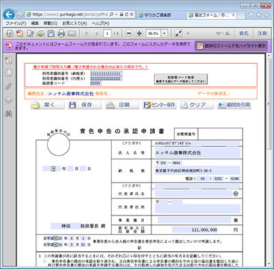Open the browser settings gear icon
Viewport: 274px width, 269px height.
click(x=266, y=14)
